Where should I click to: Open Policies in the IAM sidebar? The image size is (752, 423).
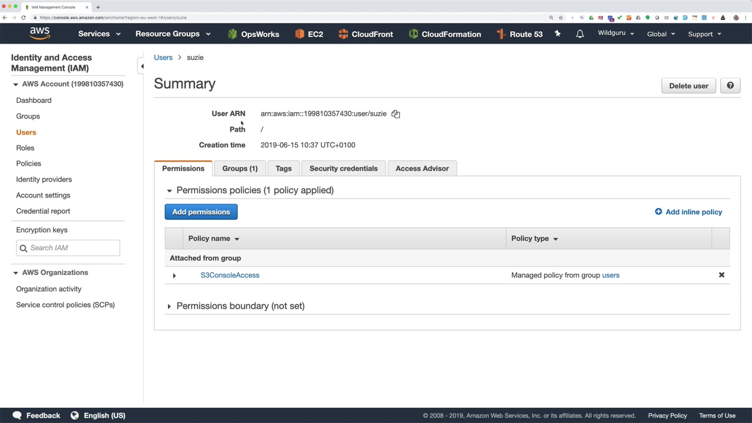click(29, 164)
